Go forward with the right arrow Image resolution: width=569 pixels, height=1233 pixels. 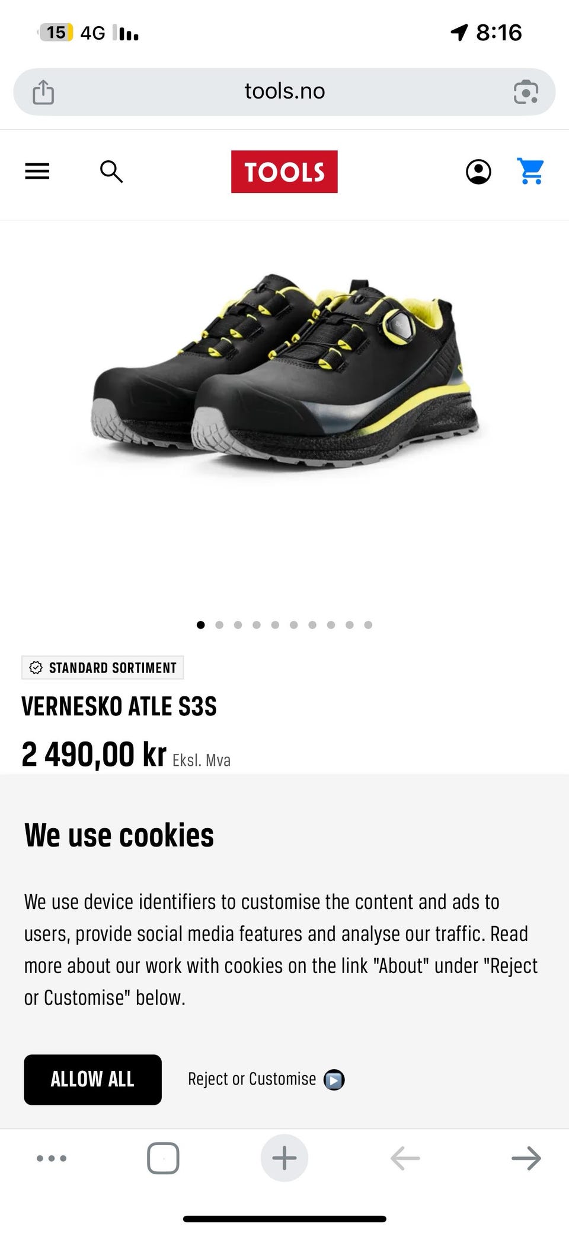point(526,1158)
